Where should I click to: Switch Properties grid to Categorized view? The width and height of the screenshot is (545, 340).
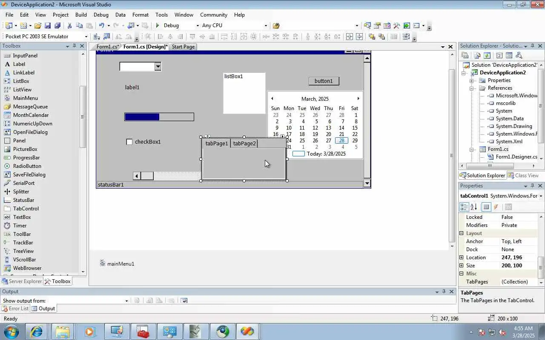pyautogui.click(x=464, y=207)
